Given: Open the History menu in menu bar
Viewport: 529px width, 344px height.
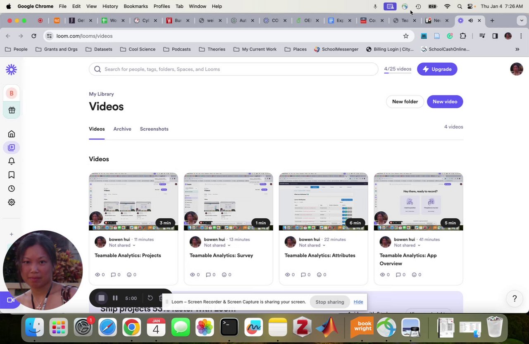Looking at the screenshot, I should coord(110,6).
